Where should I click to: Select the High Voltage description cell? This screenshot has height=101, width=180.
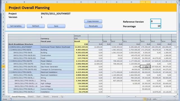(57, 84)
